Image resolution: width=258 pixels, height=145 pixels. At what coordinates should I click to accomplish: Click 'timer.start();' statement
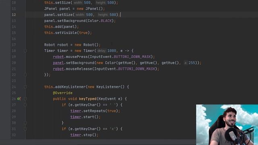click(x=85, y=117)
